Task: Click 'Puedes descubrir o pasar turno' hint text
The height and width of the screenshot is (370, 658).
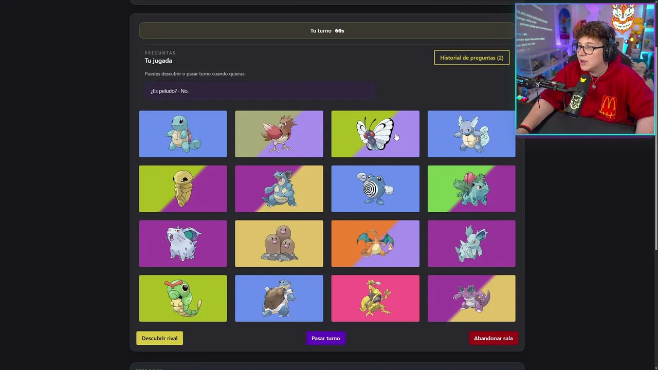Action: click(x=195, y=73)
